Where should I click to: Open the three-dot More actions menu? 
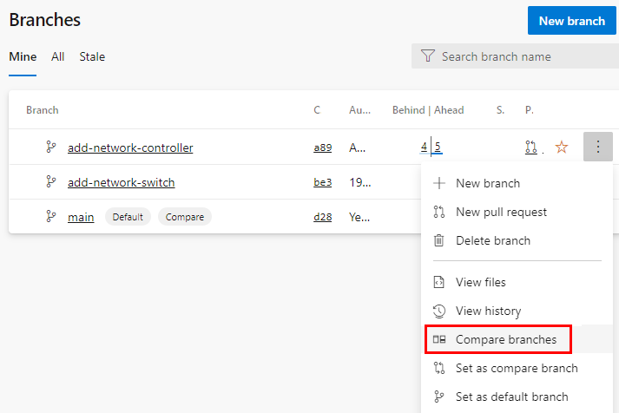tap(597, 147)
